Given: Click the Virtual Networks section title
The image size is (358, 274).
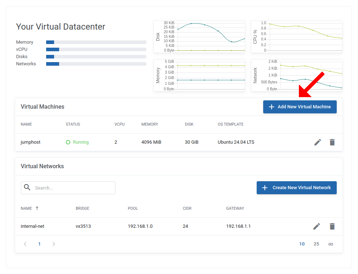Looking at the screenshot, I should point(42,166).
